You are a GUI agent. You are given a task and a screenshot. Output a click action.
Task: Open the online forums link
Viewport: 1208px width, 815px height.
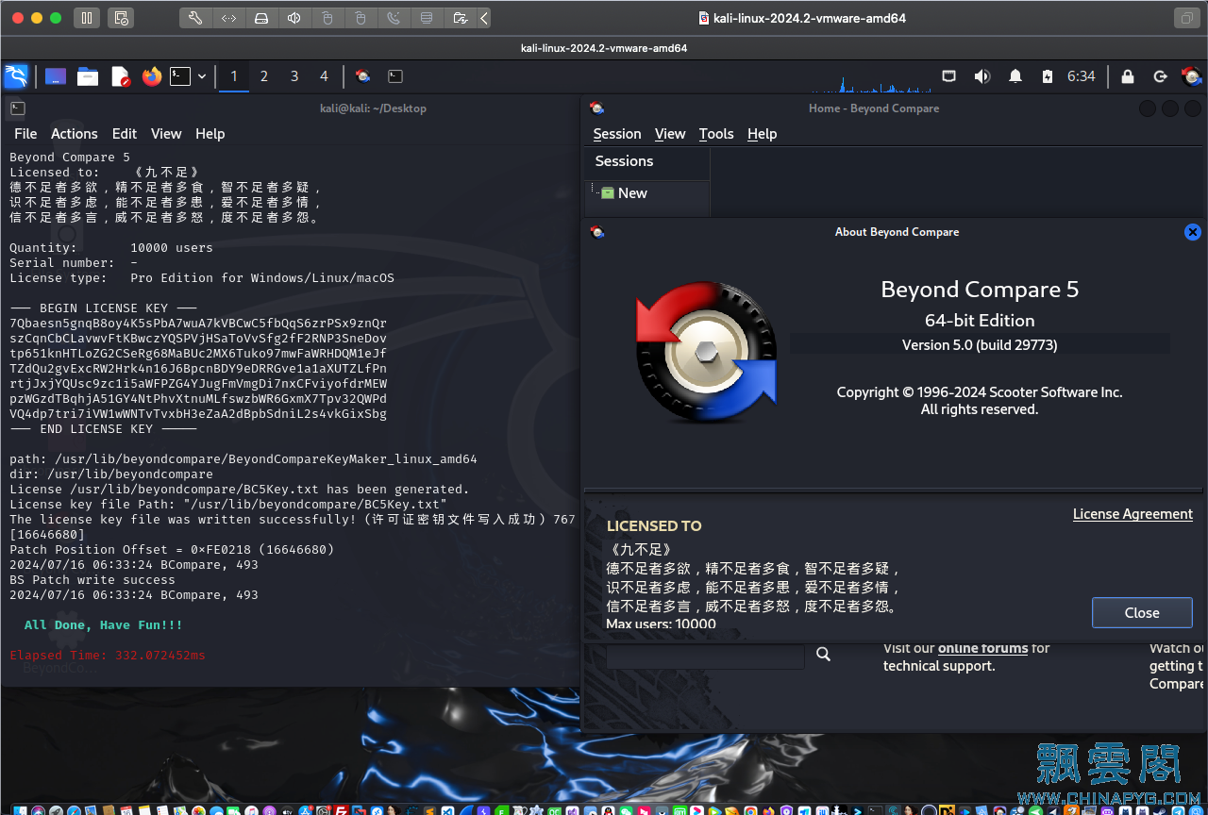tap(982, 648)
